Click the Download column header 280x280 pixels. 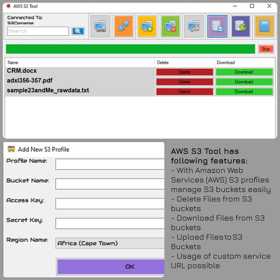click(244, 63)
